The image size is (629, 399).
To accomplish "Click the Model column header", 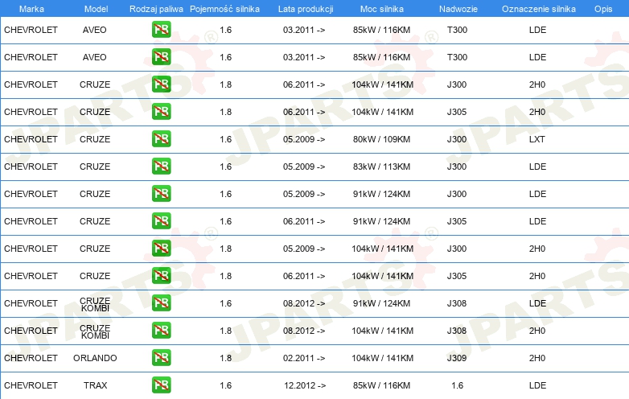I will point(96,9).
